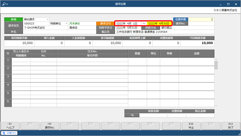Click the 注文No. column header
The image size is (241, 136).
92,51
